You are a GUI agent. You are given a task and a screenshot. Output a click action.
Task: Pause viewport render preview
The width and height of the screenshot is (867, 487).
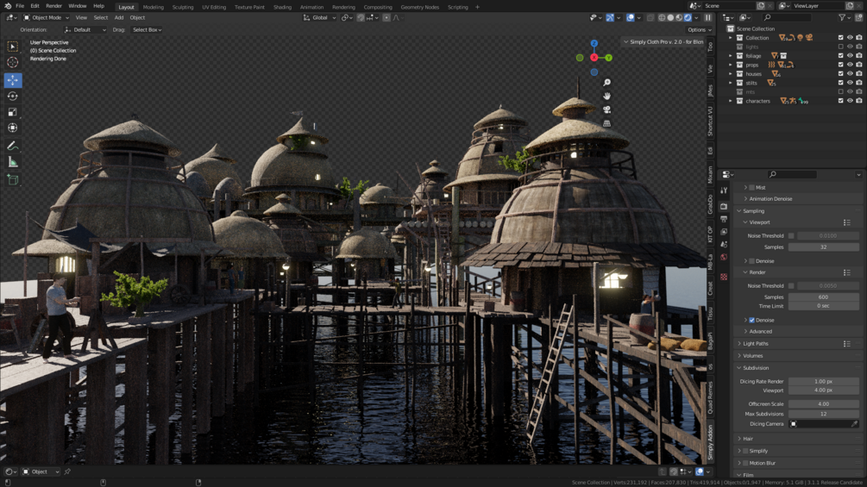click(x=707, y=17)
